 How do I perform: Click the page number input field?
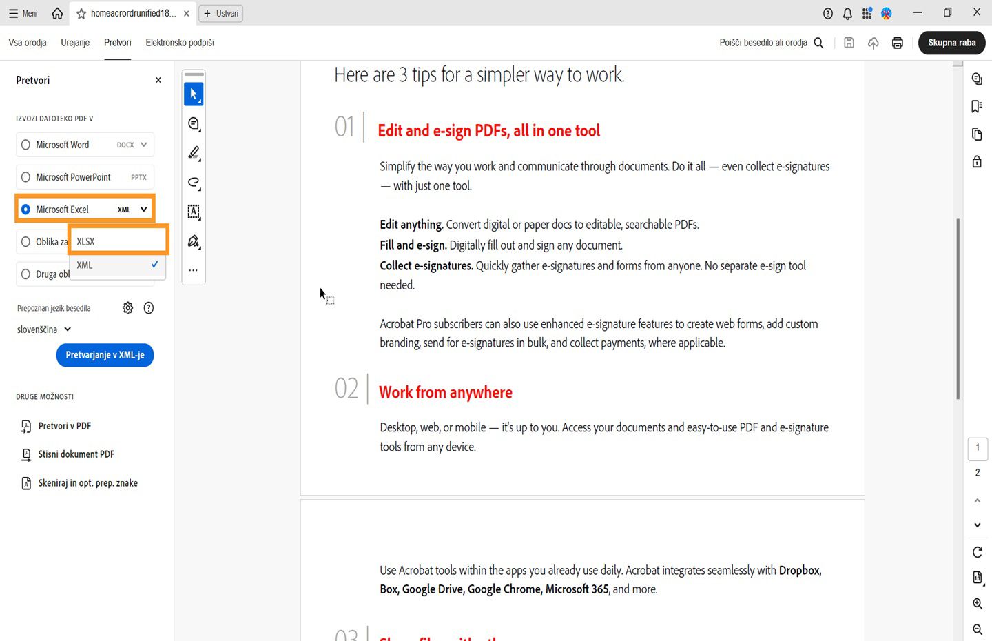tap(978, 448)
